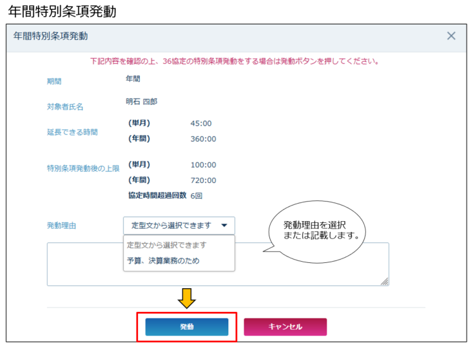The height and width of the screenshot is (348, 475).
Task: Select 予算、決算業務のため from the list
Action: click(162, 261)
